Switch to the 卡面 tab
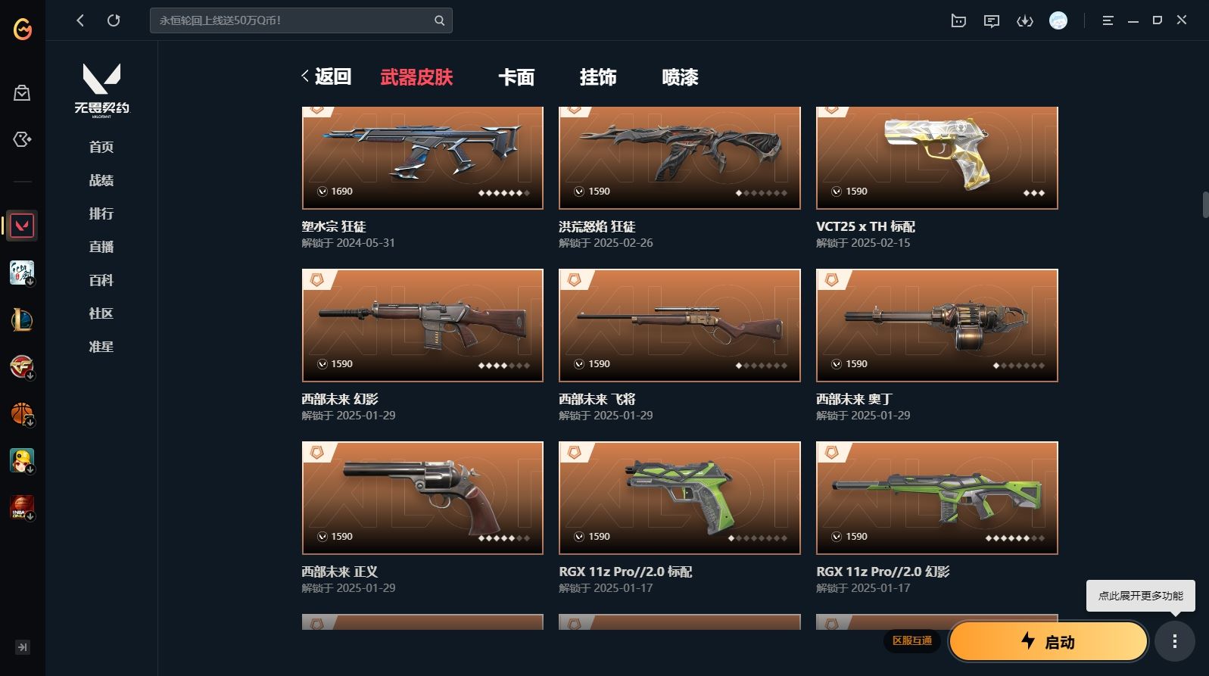Viewport: 1209px width, 676px height. point(516,77)
